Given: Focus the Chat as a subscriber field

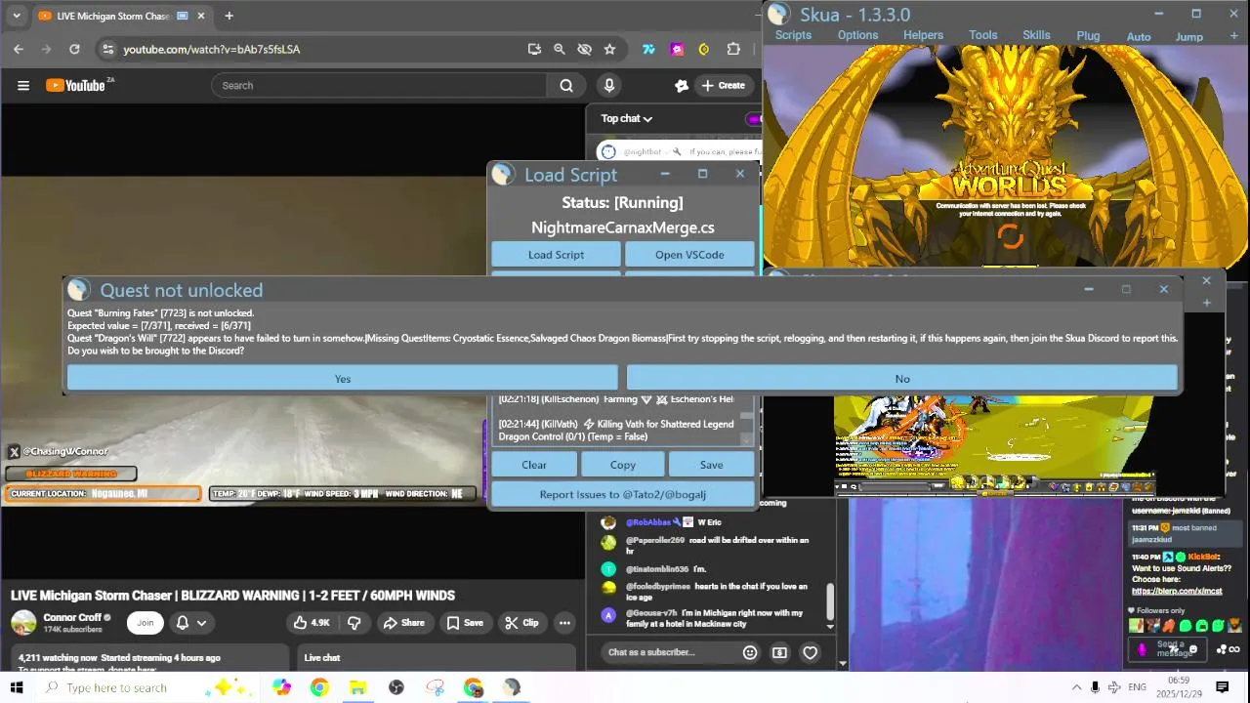Looking at the screenshot, I should point(669,652).
